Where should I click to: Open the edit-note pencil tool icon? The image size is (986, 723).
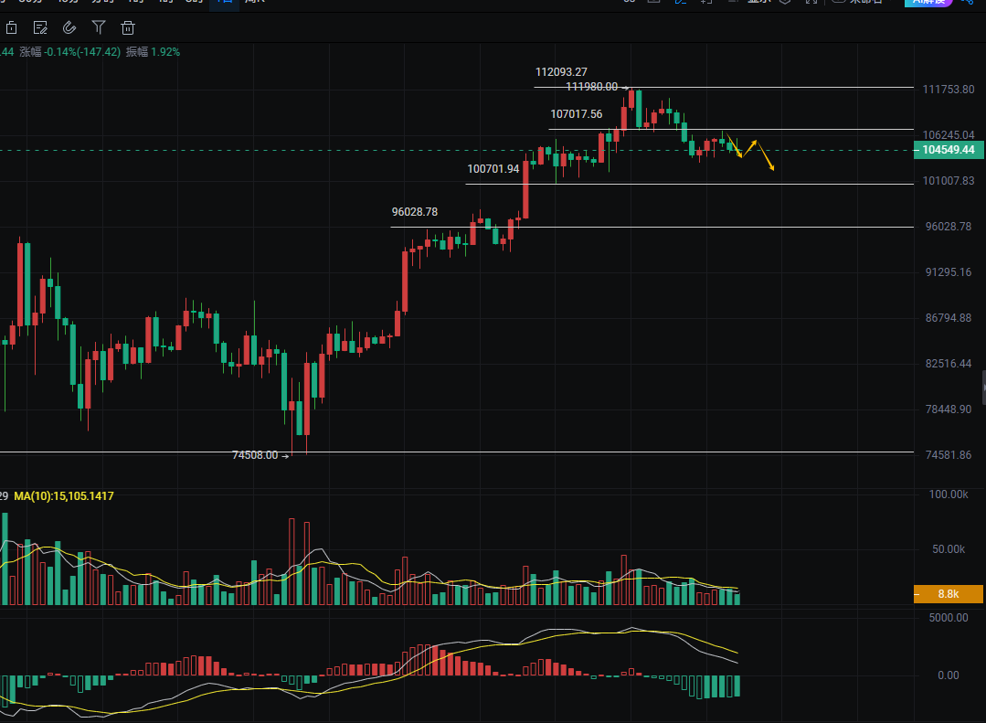click(x=40, y=27)
